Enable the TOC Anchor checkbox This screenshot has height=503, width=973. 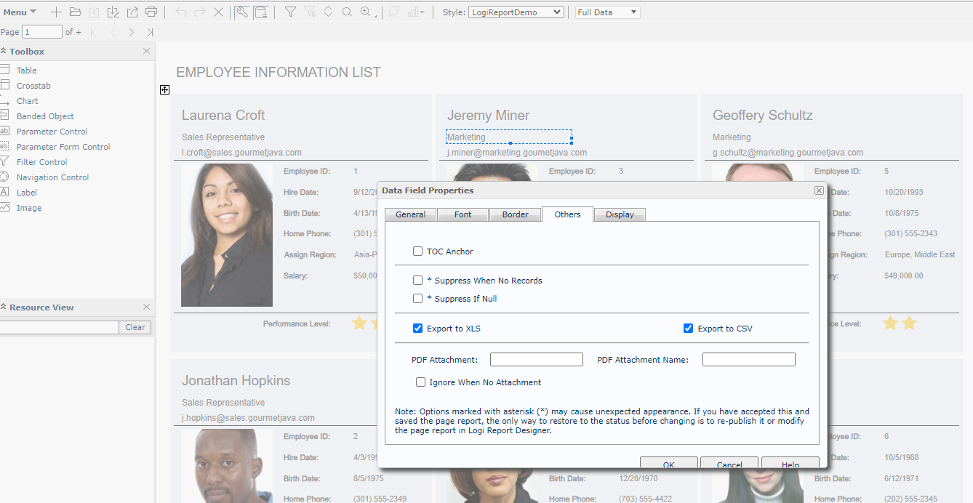pos(418,251)
